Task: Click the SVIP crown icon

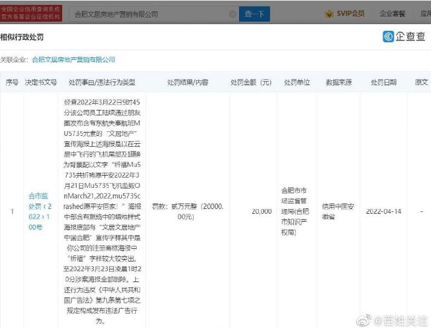Action: (329, 13)
